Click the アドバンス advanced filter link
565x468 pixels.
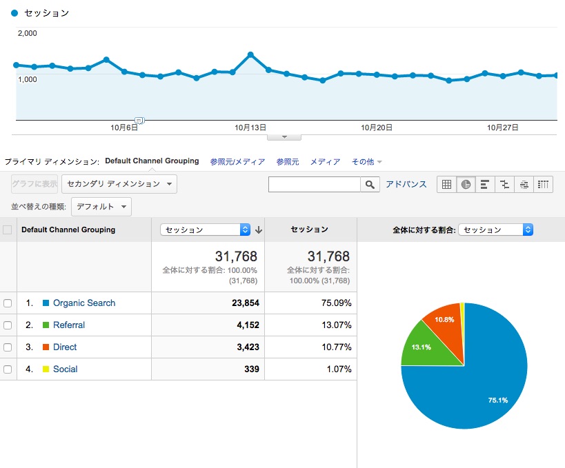click(x=406, y=184)
